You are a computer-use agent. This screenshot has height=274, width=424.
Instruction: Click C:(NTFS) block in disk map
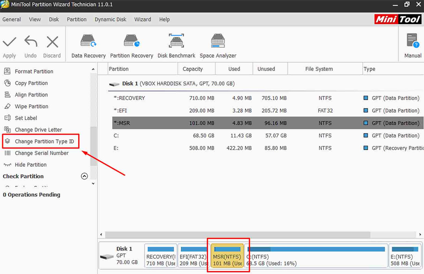point(317,256)
